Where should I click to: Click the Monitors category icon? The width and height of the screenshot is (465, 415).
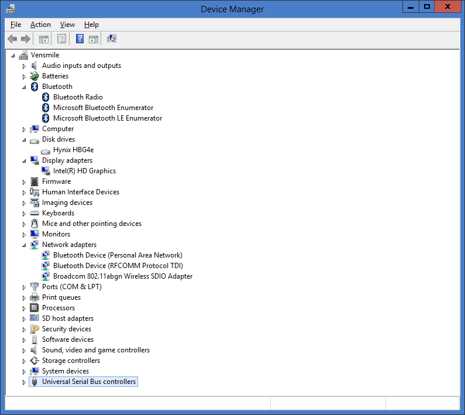(x=35, y=234)
